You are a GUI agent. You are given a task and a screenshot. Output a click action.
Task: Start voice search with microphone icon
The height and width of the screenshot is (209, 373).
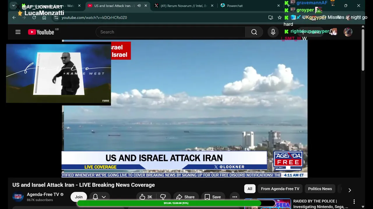[x=273, y=32]
